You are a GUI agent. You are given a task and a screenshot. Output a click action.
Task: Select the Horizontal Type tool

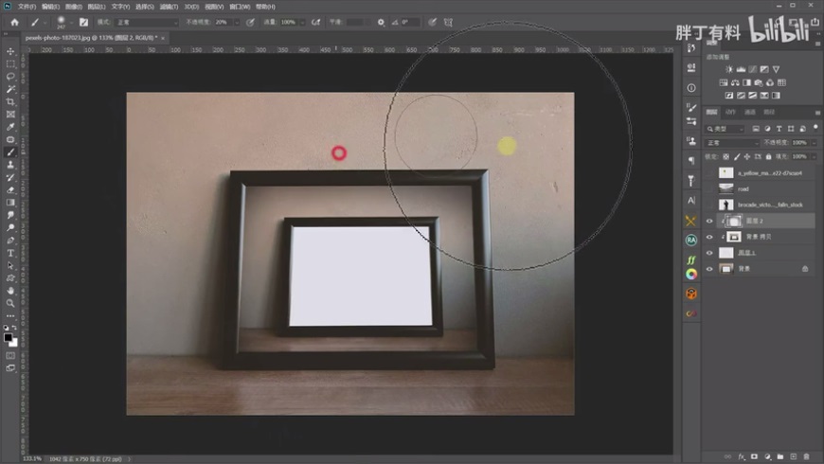10,253
